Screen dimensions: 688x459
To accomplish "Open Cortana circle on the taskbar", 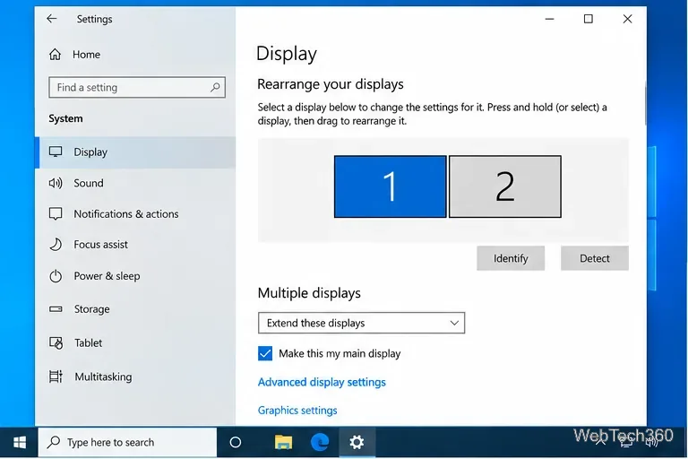I will click(236, 442).
